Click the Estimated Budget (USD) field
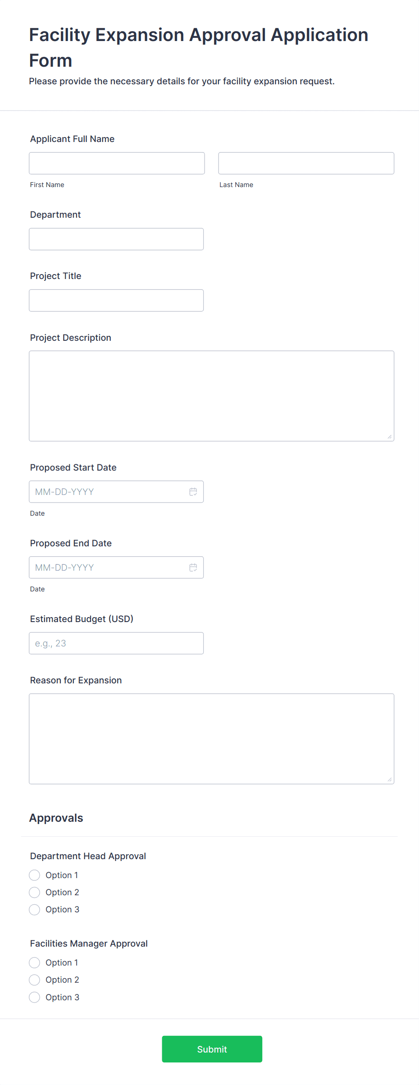The height and width of the screenshot is (1085, 419). tap(116, 643)
